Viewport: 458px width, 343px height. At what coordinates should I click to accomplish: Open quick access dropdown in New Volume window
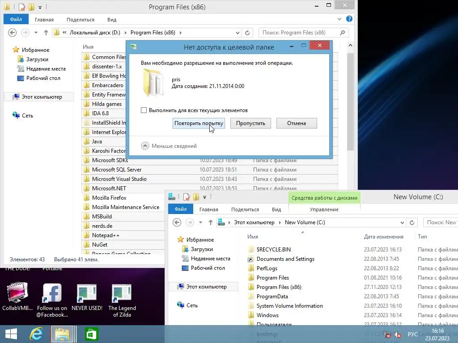(x=204, y=197)
